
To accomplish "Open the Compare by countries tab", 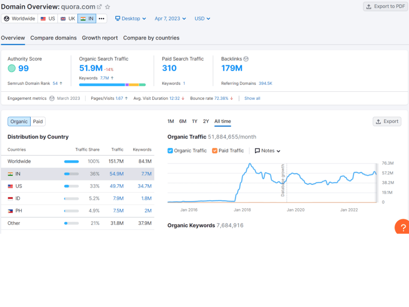I will 151,38.
